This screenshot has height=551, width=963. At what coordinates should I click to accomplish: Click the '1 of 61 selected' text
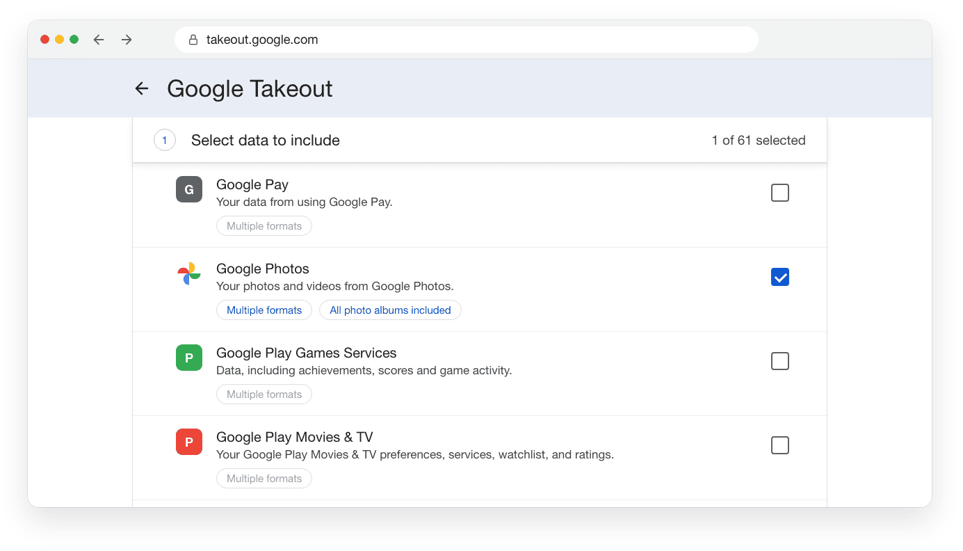759,140
